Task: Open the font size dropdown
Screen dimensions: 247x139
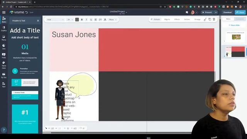Action: tap(70, 20)
